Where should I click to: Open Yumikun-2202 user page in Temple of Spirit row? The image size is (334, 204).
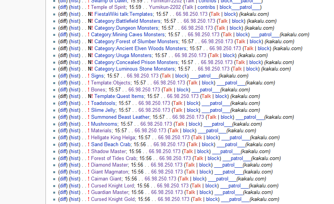point(165,7)
